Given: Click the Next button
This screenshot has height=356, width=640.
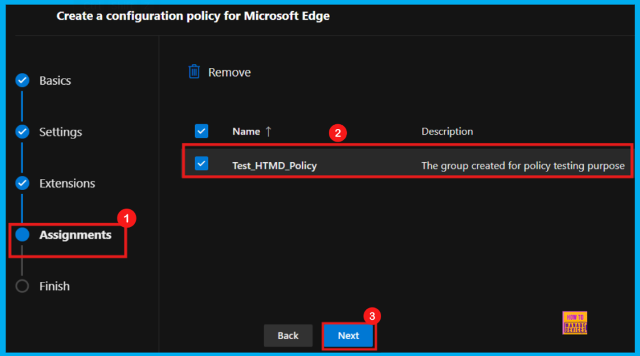Looking at the screenshot, I should pyautogui.click(x=348, y=335).
